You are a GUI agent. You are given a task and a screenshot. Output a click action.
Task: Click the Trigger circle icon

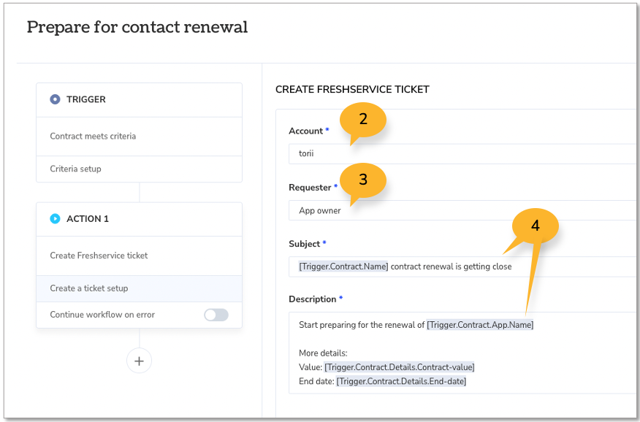(55, 99)
